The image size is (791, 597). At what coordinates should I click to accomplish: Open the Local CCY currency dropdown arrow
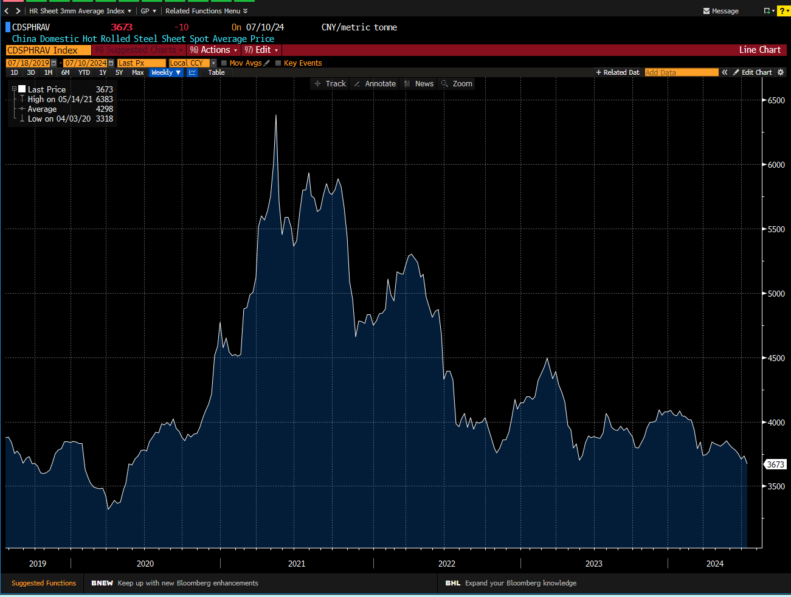click(x=213, y=63)
